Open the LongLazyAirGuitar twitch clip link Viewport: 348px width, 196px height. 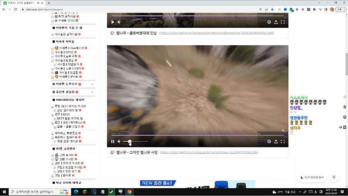tap(209, 152)
